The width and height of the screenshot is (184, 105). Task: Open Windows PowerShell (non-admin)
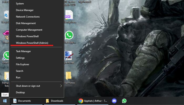(37, 36)
